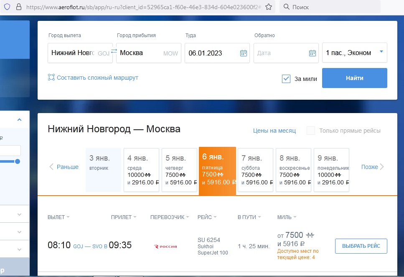This screenshot has height=277, width=404.
Task: Select the 4 янв. среда date tab
Action: [141, 170]
